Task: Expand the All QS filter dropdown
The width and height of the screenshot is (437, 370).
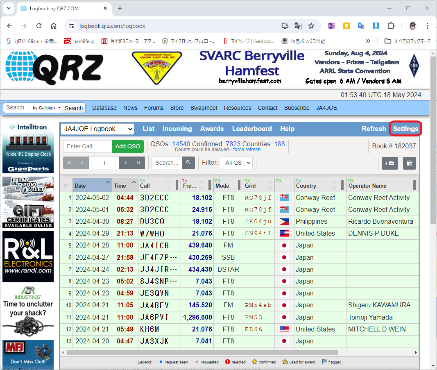Action: 236,163
